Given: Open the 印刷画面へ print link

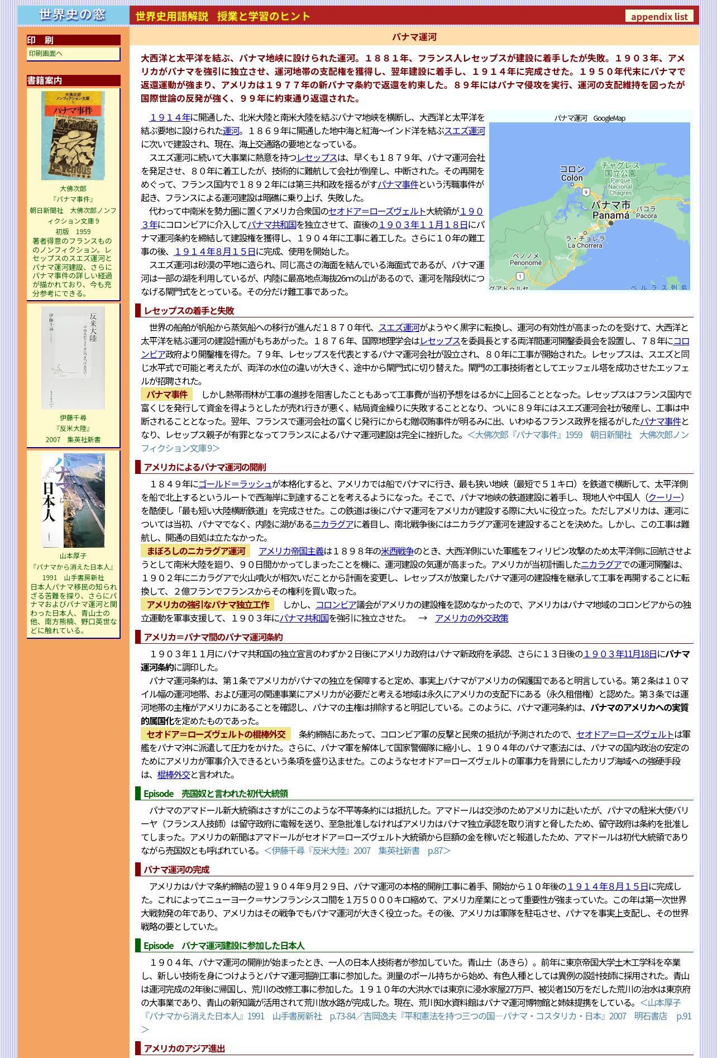Looking at the screenshot, I should (46, 54).
